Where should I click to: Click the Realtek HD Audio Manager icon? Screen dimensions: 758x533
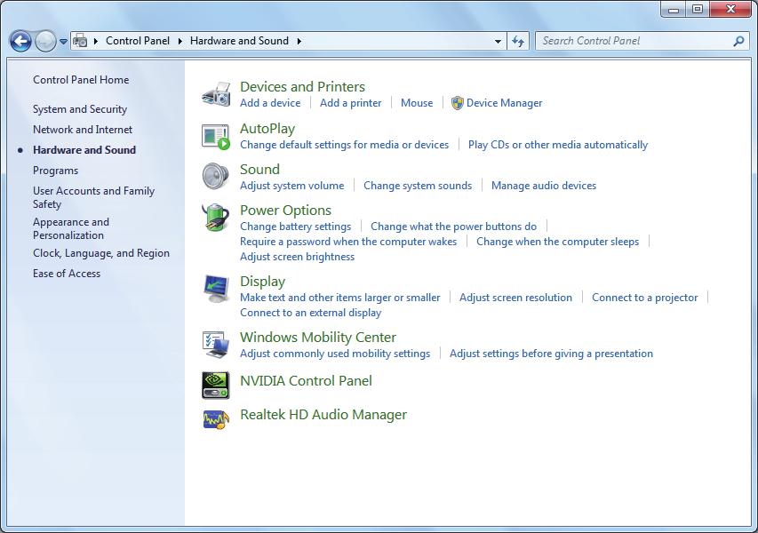pos(216,419)
